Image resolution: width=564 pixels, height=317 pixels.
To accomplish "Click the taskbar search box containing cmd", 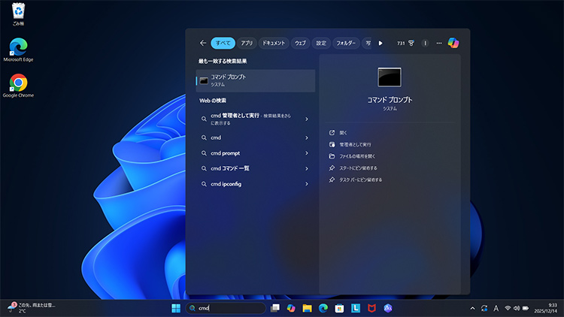I will pyautogui.click(x=226, y=308).
